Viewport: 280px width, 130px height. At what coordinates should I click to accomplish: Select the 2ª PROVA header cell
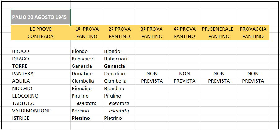coord(119,29)
